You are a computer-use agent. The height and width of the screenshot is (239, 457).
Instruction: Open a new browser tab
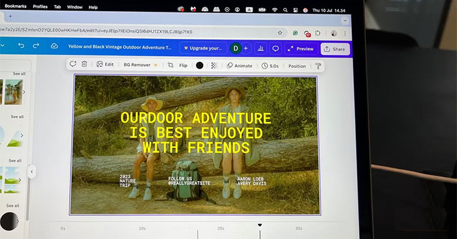tap(10, 16)
